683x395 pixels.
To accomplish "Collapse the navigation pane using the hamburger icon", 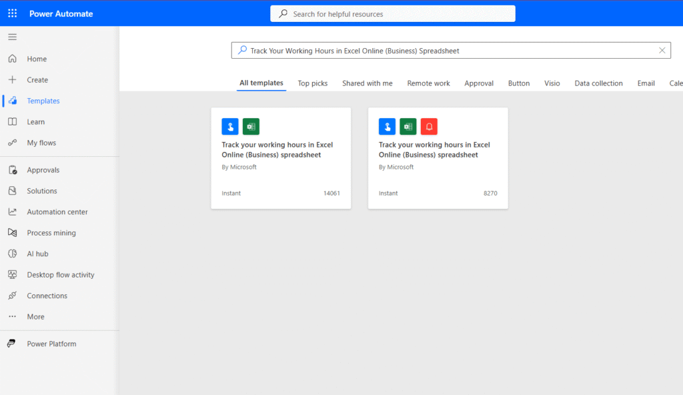I will [12, 37].
